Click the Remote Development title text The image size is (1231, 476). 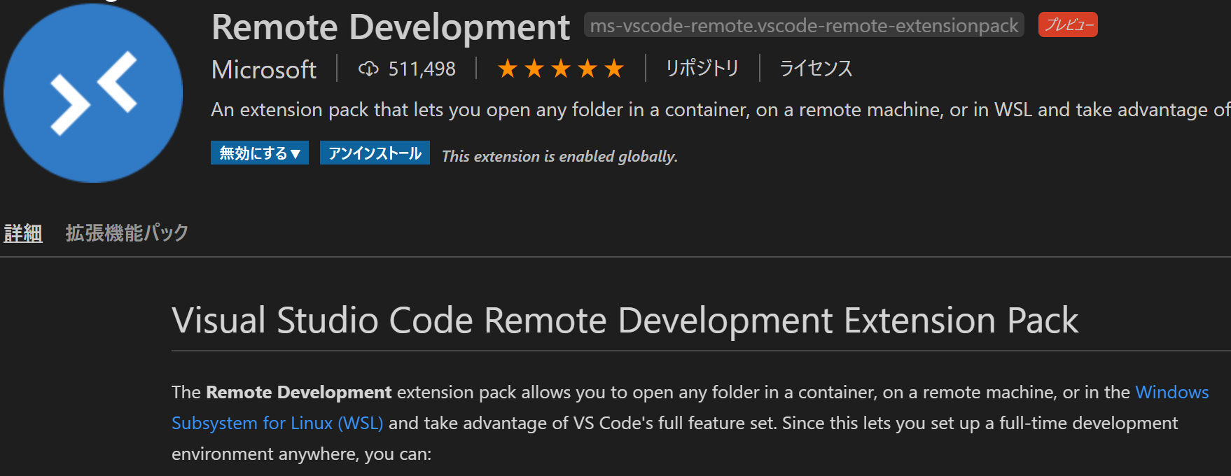click(x=391, y=27)
